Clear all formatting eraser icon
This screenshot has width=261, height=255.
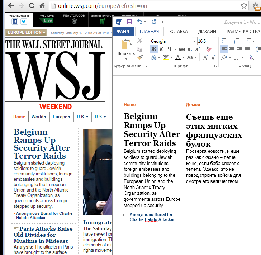(209, 49)
